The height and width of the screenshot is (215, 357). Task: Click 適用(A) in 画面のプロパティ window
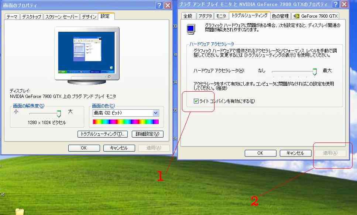[154, 148]
